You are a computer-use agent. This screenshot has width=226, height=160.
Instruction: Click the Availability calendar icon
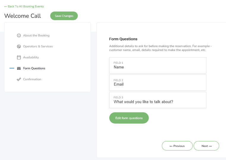point(19,57)
